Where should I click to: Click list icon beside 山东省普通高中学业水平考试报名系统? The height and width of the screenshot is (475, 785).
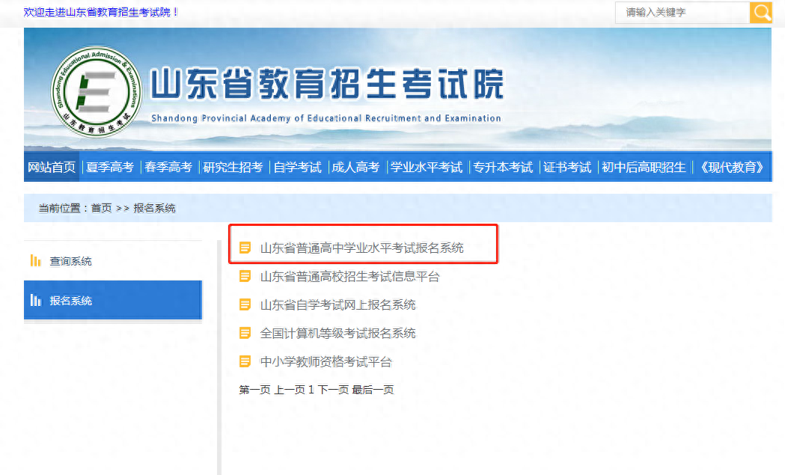(x=245, y=248)
